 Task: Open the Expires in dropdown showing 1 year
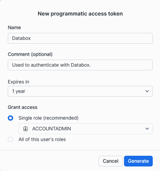click(x=80, y=91)
